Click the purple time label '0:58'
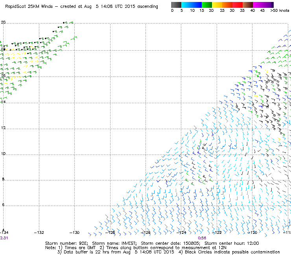Viewport: 291px width, 255px height. [x=202, y=238]
